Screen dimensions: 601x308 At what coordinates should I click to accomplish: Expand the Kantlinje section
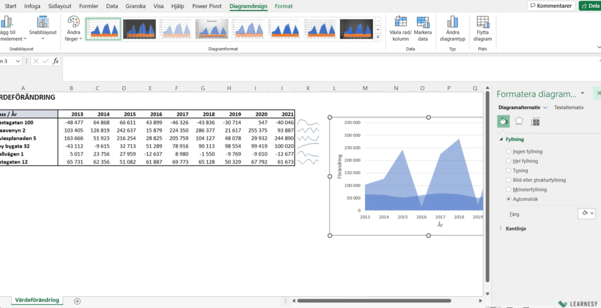pos(501,228)
